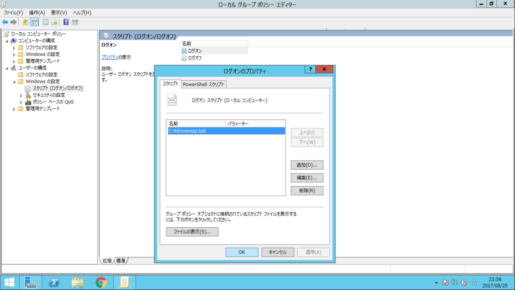Click the network tray icon

coord(455,282)
